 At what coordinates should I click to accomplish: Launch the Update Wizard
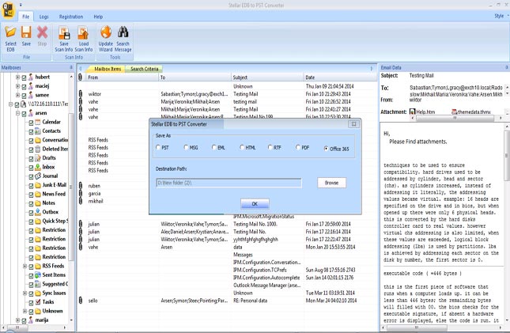pyautogui.click(x=106, y=39)
